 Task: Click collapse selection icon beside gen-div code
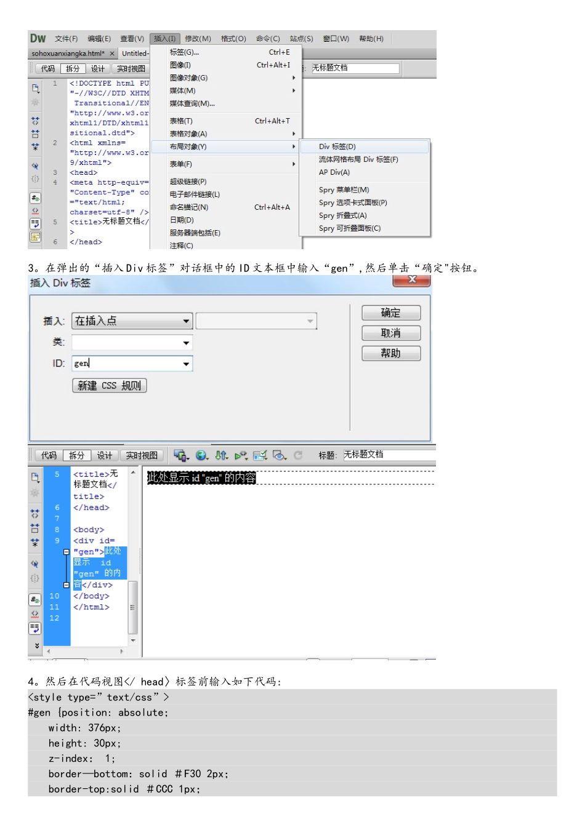pyautogui.click(x=35, y=528)
